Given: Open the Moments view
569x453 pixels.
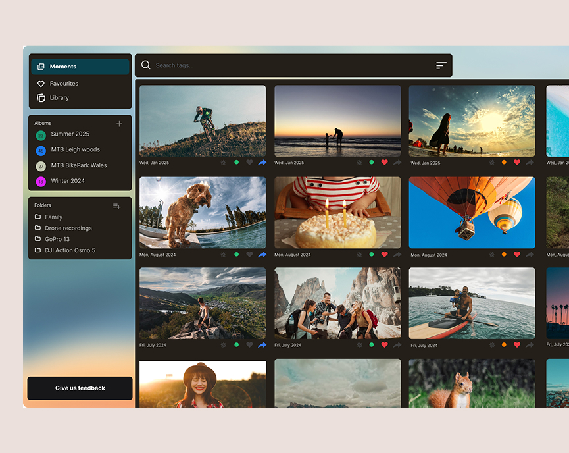Looking at the screenshot, I should point(80,67).
